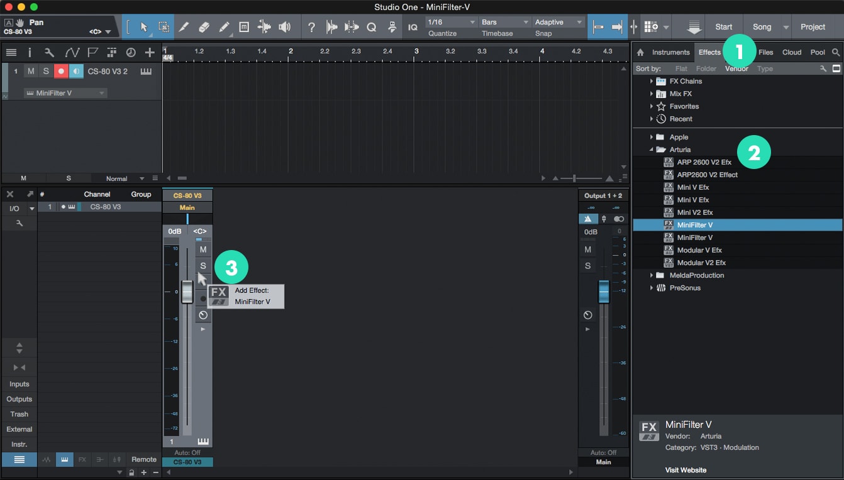Image resolution: width=844 pixels, height=480 pixels.
Task: Click the Q quantize icon in toolbar
Action: pyautogui.click(x=372, y=27)
